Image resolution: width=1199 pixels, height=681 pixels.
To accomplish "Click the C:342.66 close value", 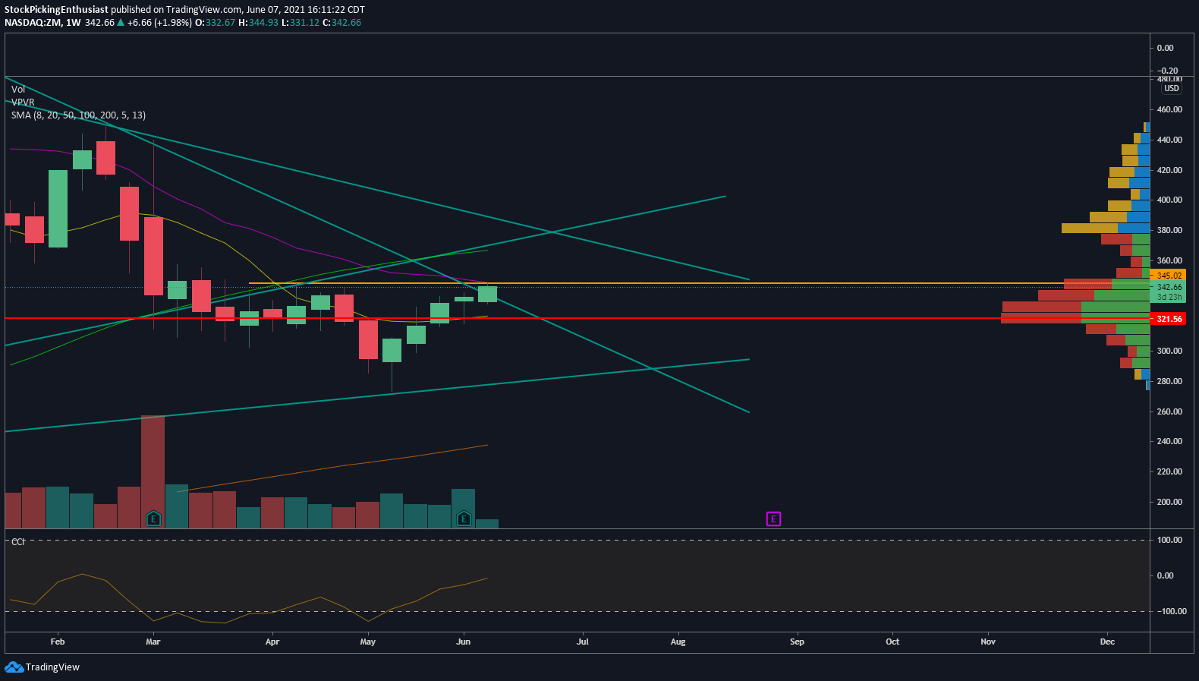I will pyautogui.click(x=342, y=23).
